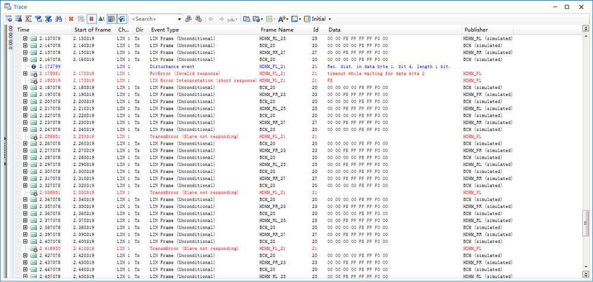The image size is (593, 282).
Task: Click the navigate forward arrow icon
Action: 221,18
